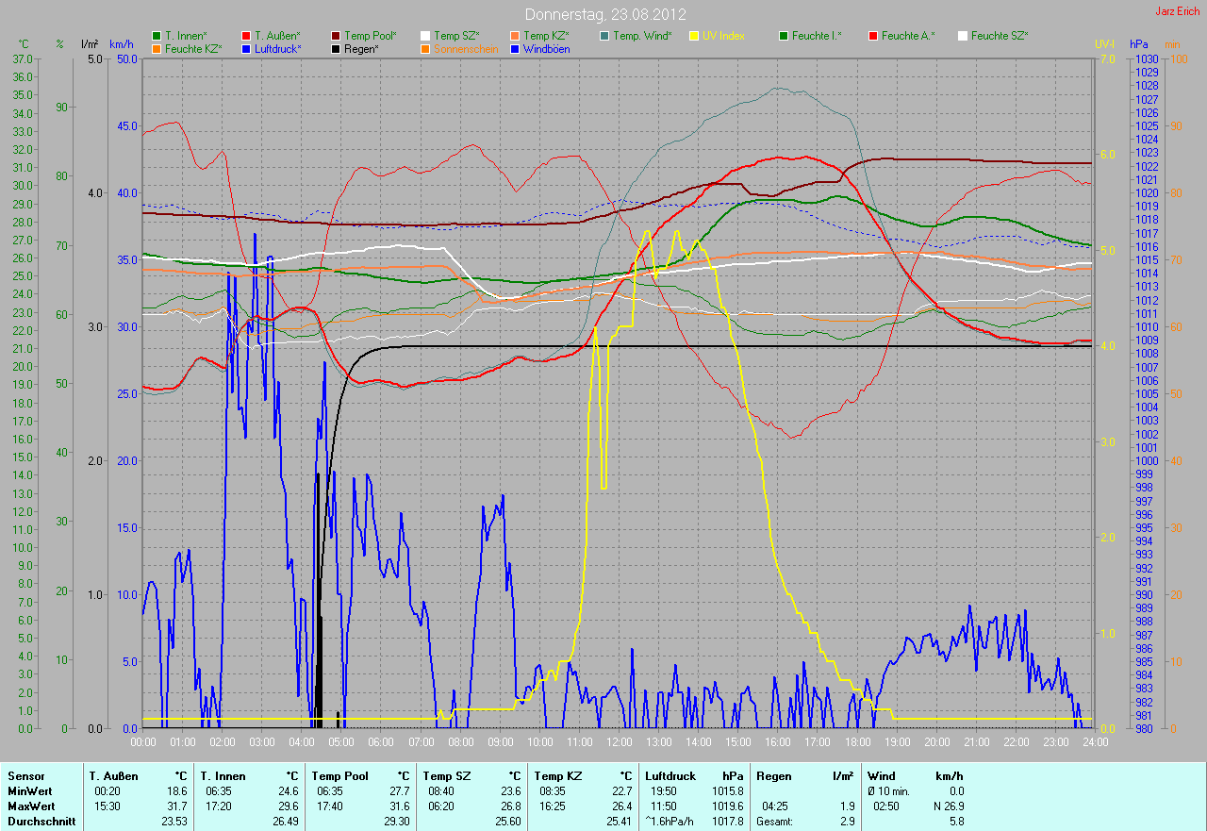Click the Durchschnitt row label
This screenshot has width=1207, height=831.
(41, 821)
